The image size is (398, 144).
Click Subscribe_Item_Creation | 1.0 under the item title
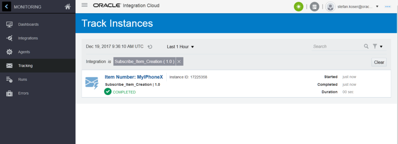[x=133, y=85]
